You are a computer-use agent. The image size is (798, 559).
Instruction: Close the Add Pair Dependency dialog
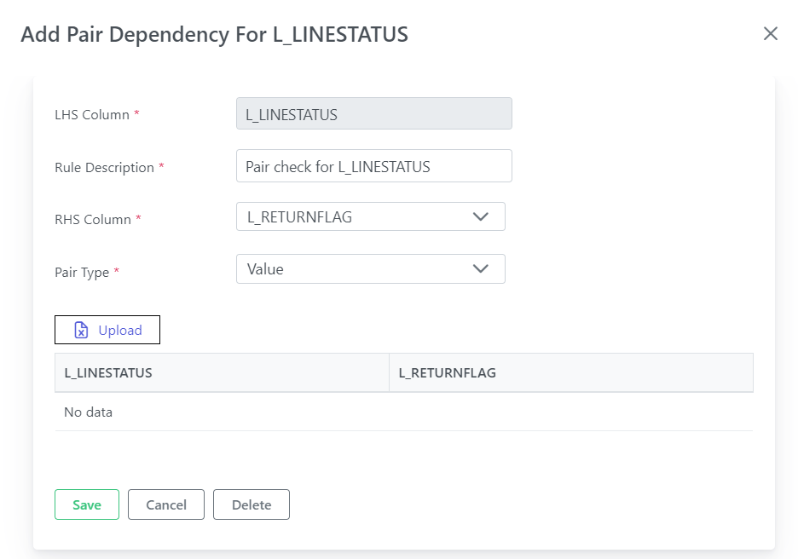click(771, 33)
